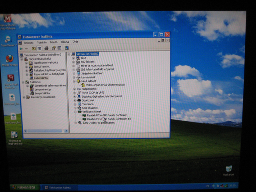Click the left tree horizontal scrollbar left arrow
Screen dimensions: 256x192
(25, 131)
